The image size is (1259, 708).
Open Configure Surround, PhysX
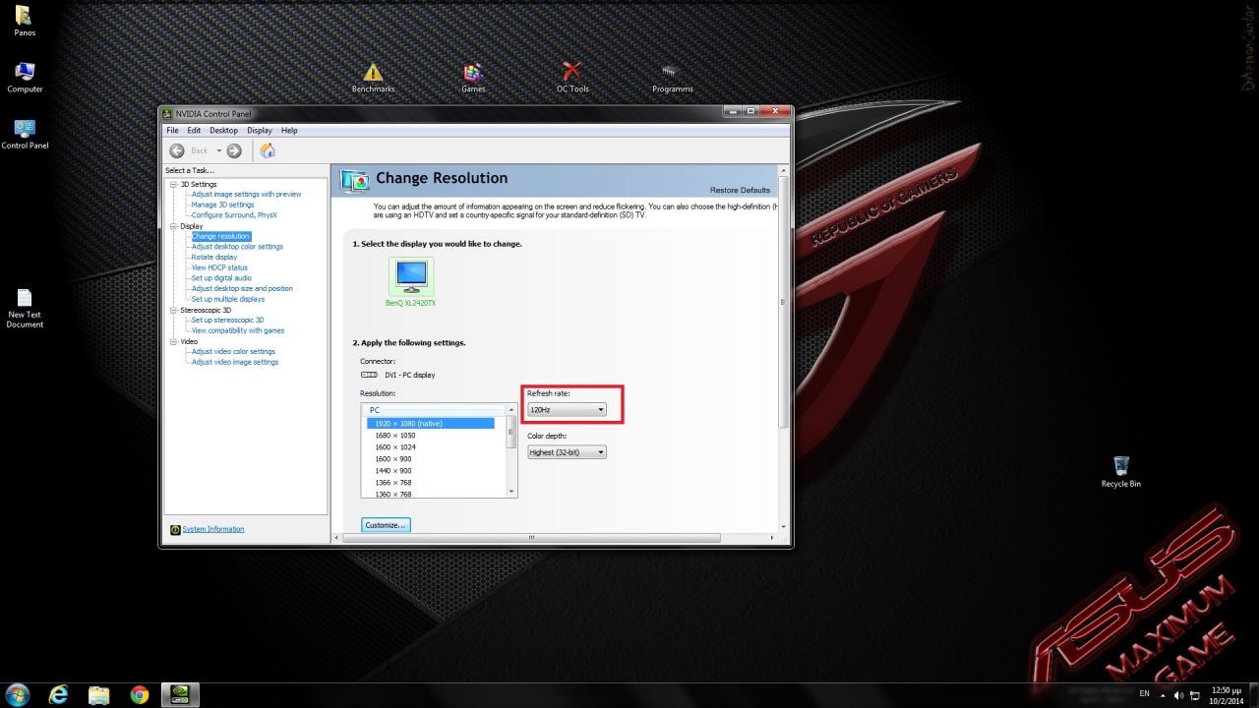click(234, 215)
